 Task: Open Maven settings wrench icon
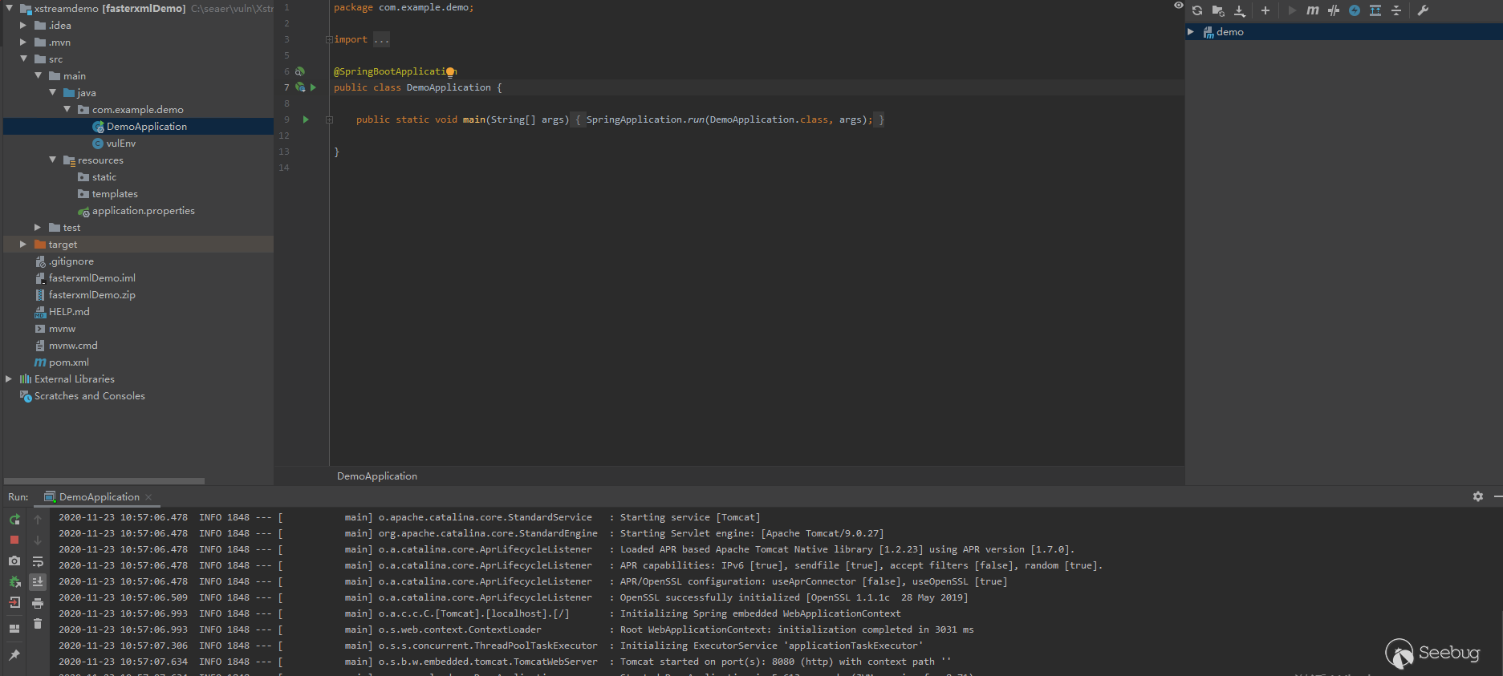[1423, 10]
